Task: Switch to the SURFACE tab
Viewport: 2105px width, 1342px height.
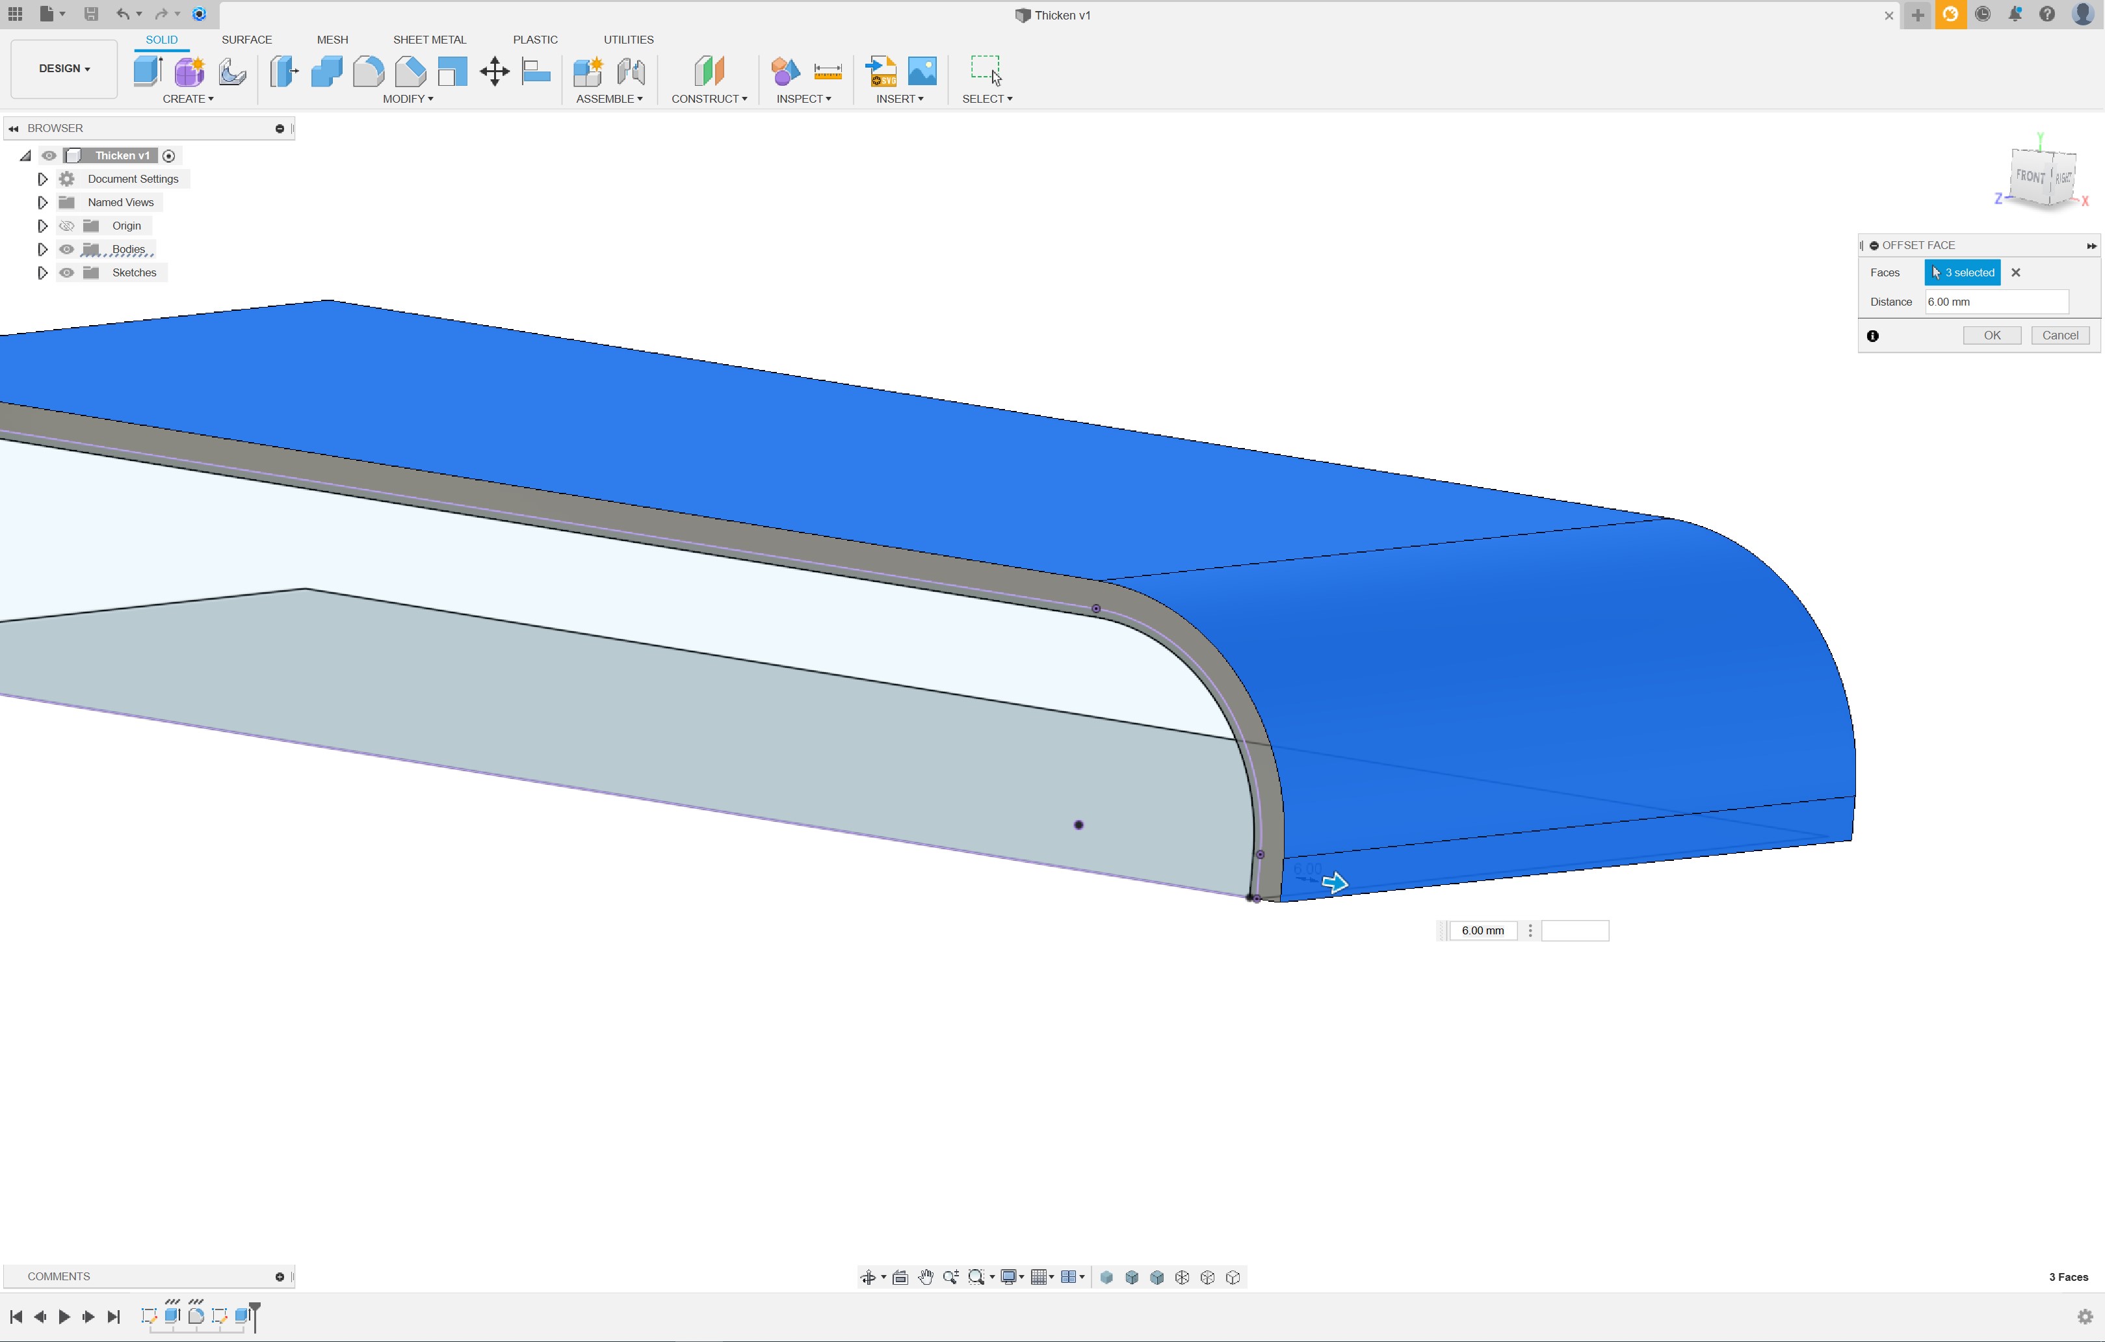Action: (x=246, y=40)
